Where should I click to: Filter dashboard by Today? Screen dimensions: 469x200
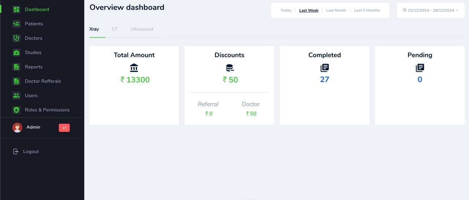[x=286, y=10]
